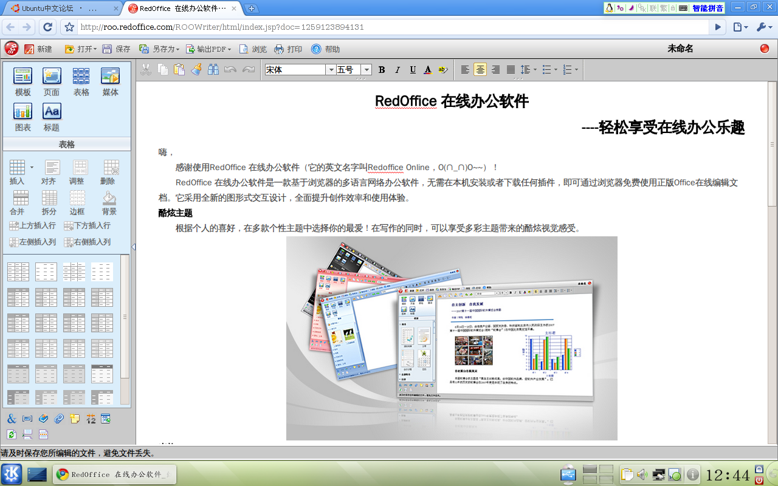Click the blue book bookmark icon
778x486 pixels.
pos(43,419)
